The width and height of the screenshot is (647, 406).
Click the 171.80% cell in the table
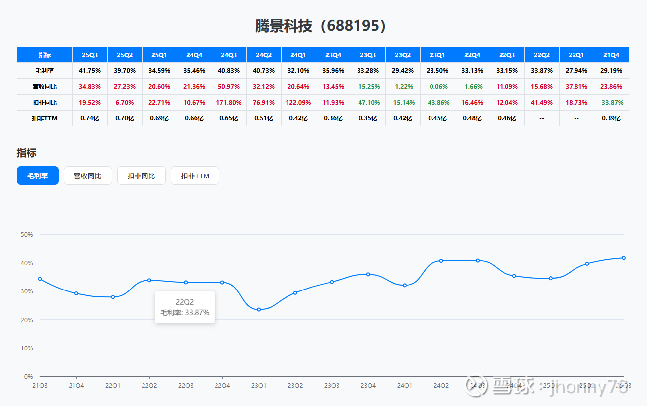(229, 103)
